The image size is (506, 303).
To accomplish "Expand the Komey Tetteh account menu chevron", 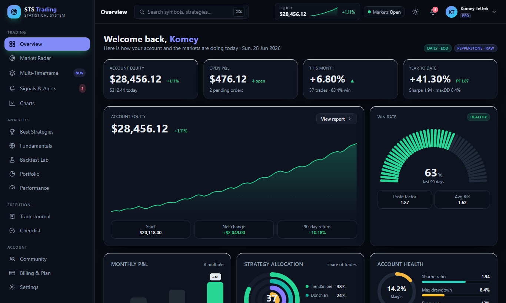I will click(494, 12).
